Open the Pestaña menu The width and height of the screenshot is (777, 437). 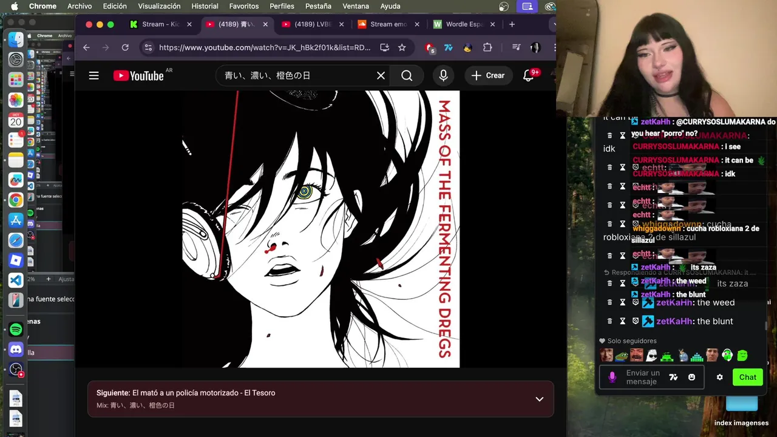coord(318,6)
